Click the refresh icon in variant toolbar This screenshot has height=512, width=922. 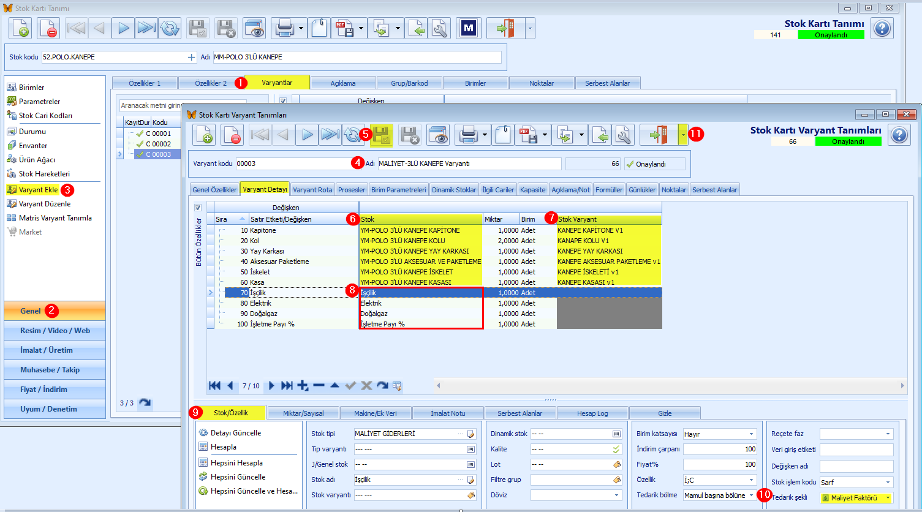coord(353,135)
